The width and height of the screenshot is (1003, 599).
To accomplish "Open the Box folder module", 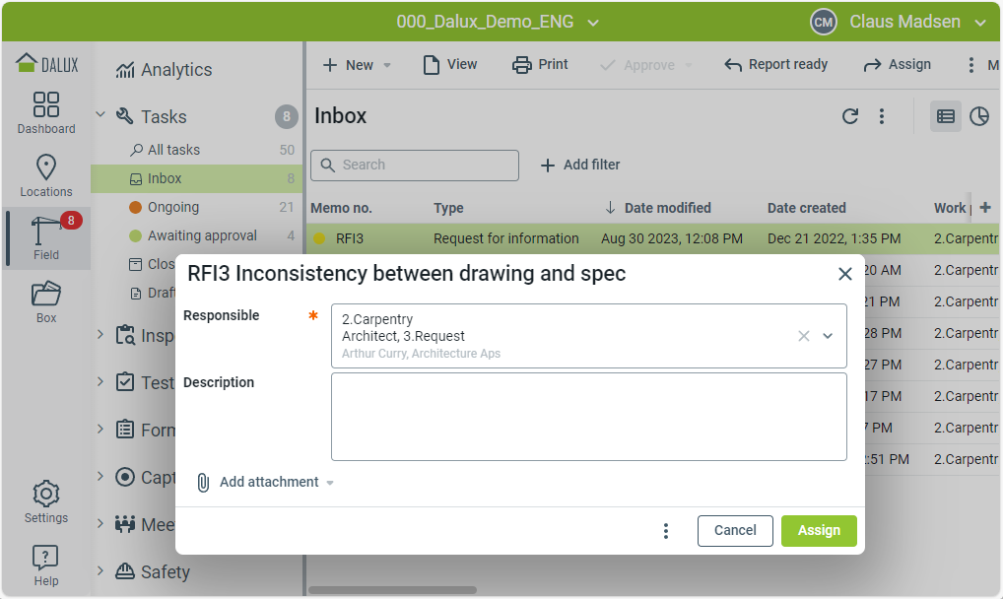I will pyautogui.click(x=45, y=301).
